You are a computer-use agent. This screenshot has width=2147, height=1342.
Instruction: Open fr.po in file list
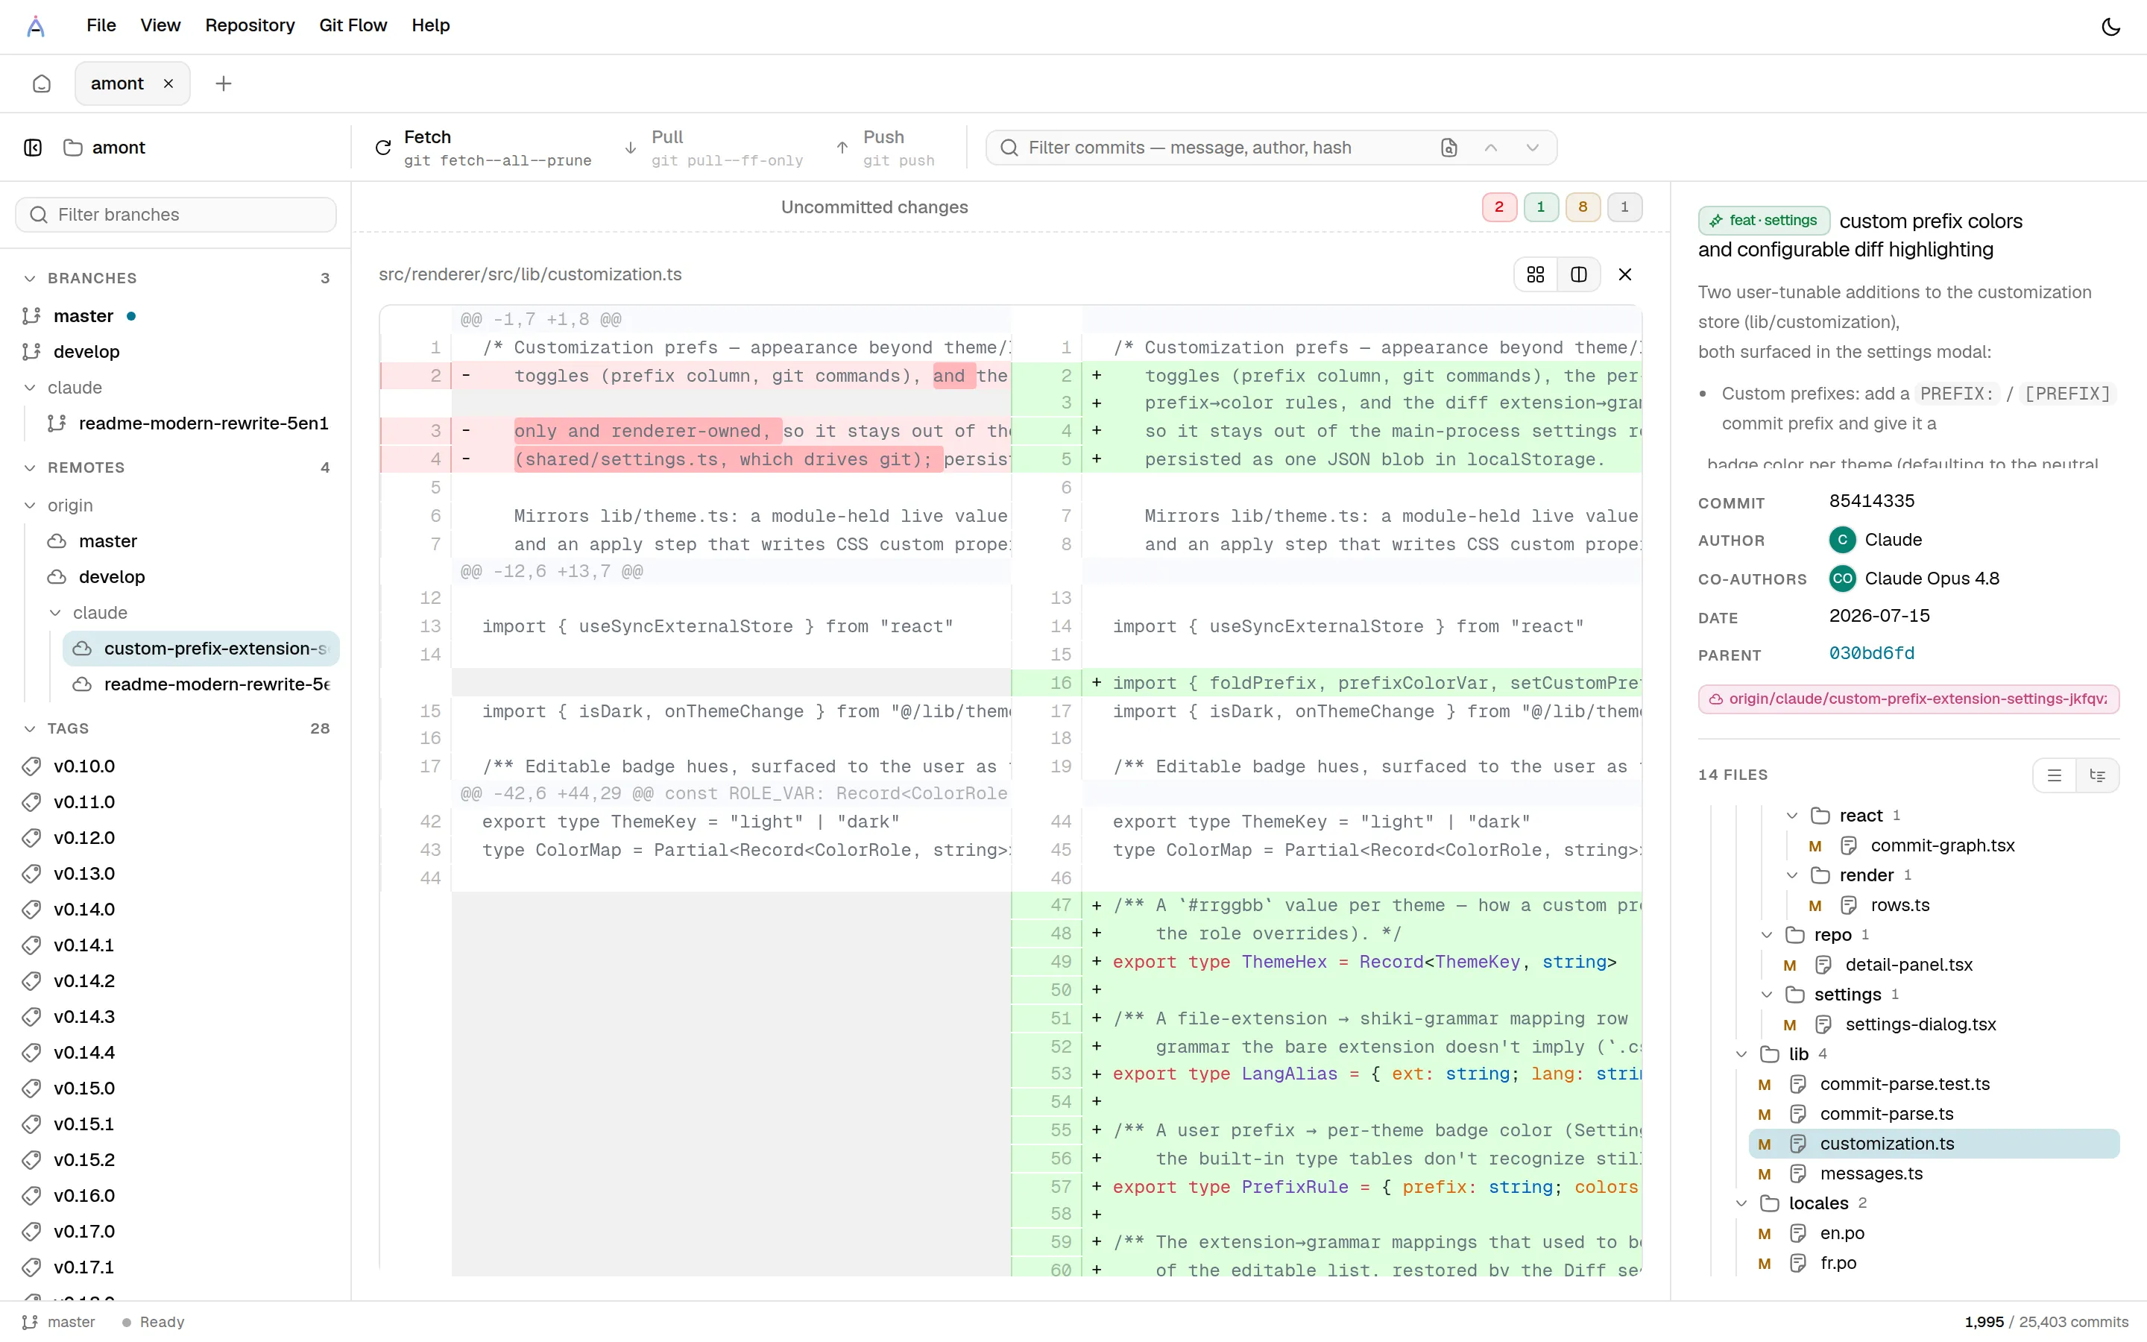coord(1838,1263)
